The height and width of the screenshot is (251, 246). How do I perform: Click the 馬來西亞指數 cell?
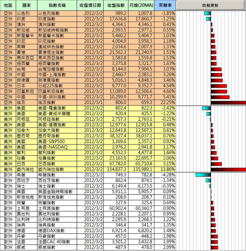(x=57, y=58)
